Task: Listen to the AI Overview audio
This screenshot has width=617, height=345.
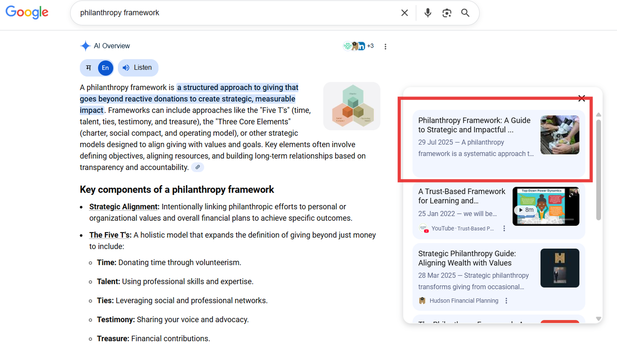Action: (x=138, y=68)
